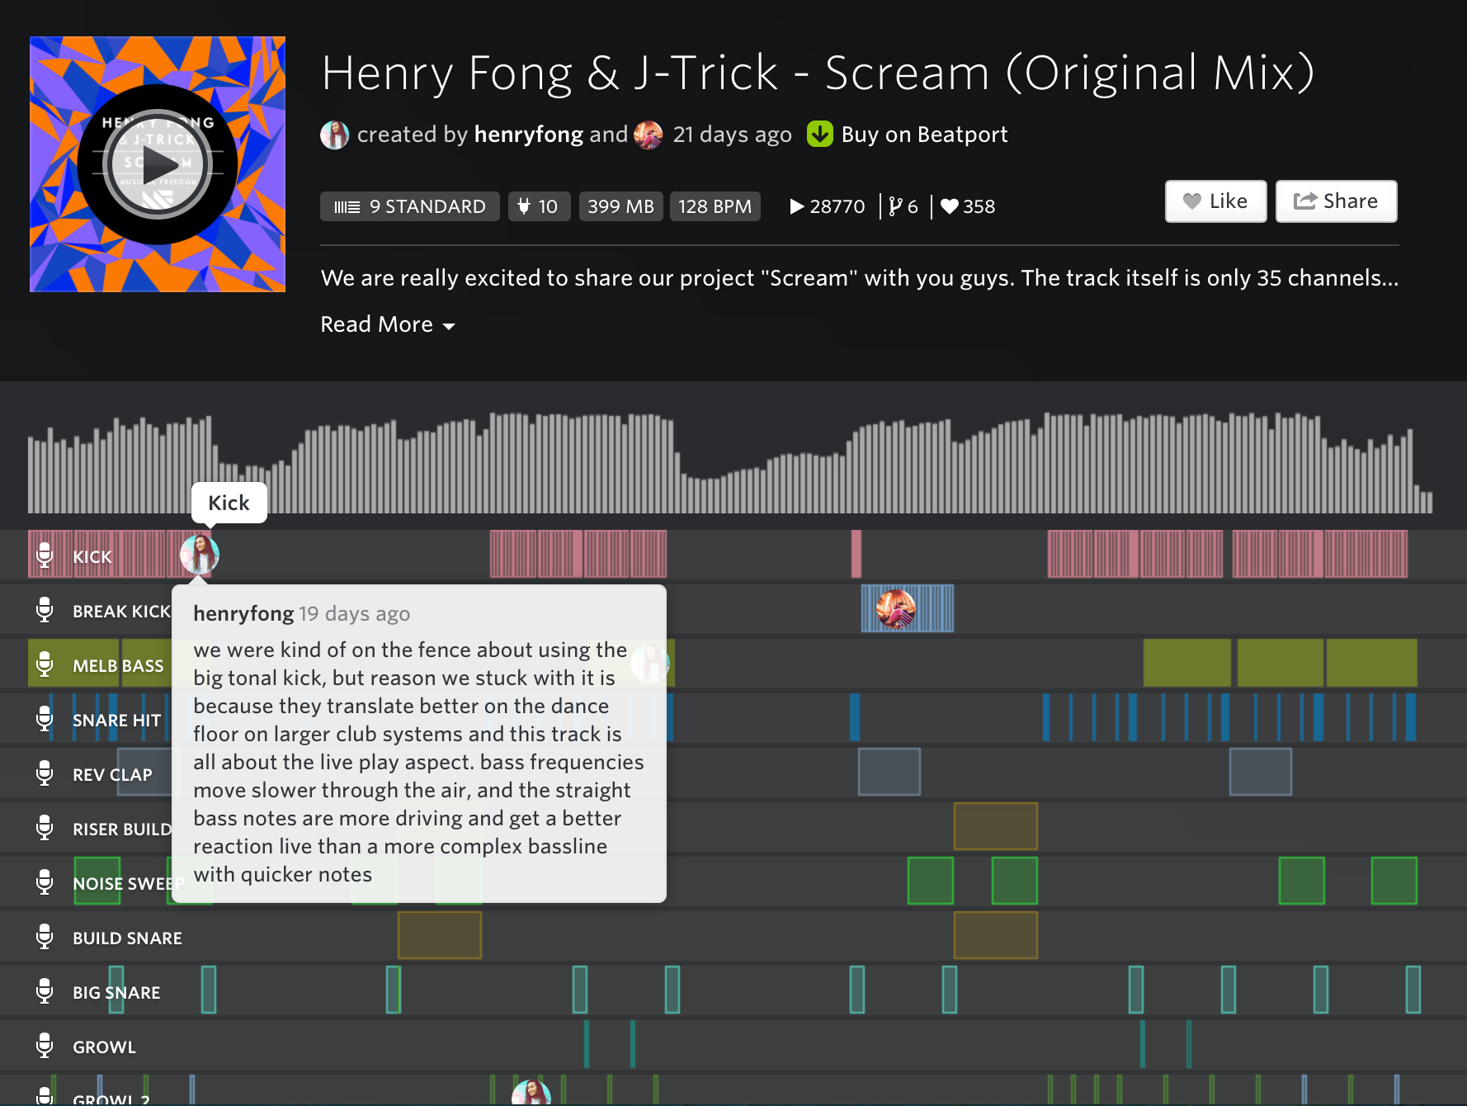Play the Scream track from album art
This screenshot has width=1467, height=1106.
point(157,164)
